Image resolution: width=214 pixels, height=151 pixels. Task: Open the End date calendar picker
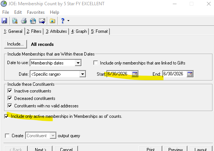coord(190,74)
